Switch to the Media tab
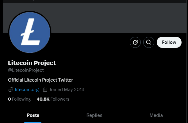The width and height of the screenshot is (188, 123). tap(156, 115)
